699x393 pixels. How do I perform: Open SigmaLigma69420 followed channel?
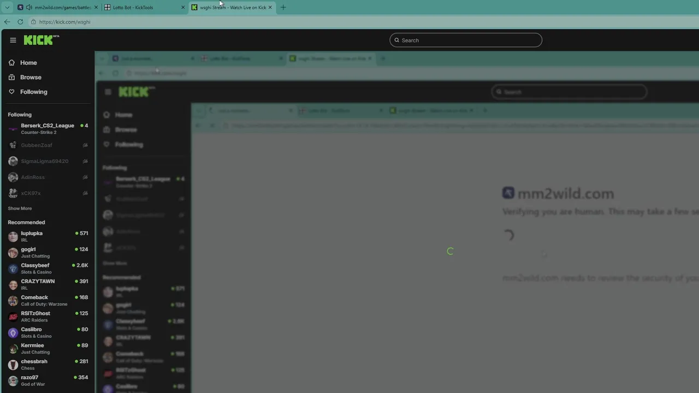[48, 161]
